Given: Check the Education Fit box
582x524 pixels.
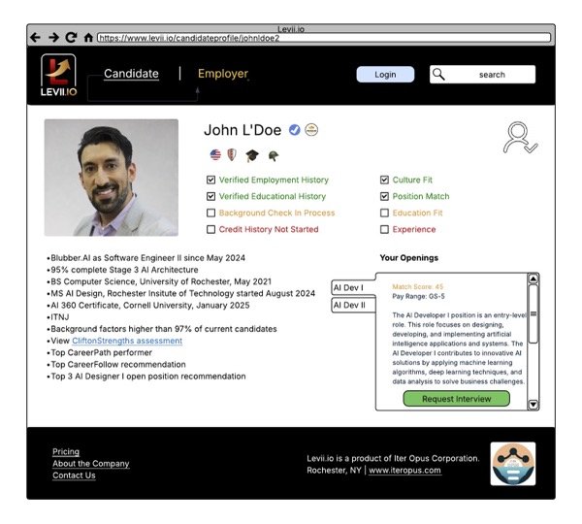Looking at the screenshot, I should [x=384, y=213].
